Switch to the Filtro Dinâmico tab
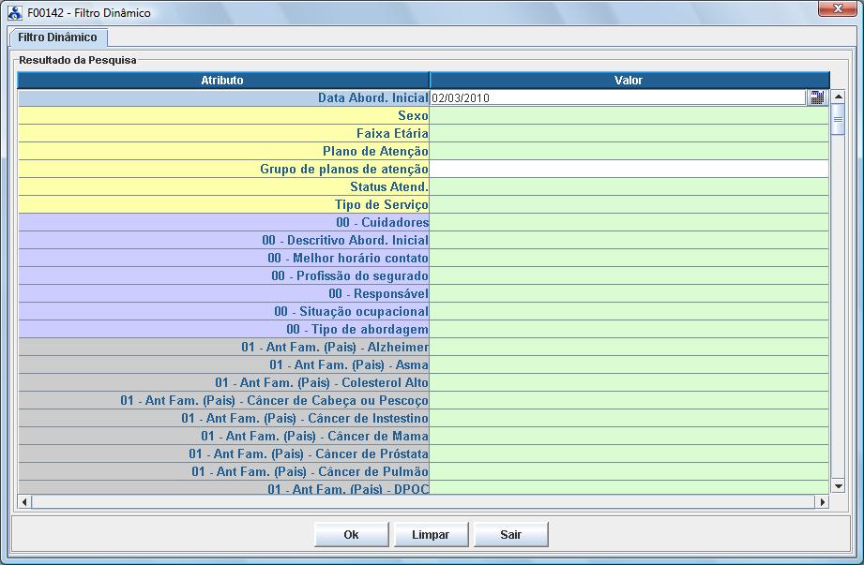This screenshot has height=565, width=864. coord(57,37)
